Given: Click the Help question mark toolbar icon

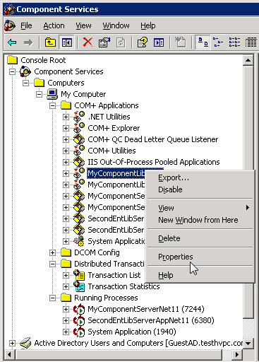Looking at the screenshot, I should (x=142, y=42).
